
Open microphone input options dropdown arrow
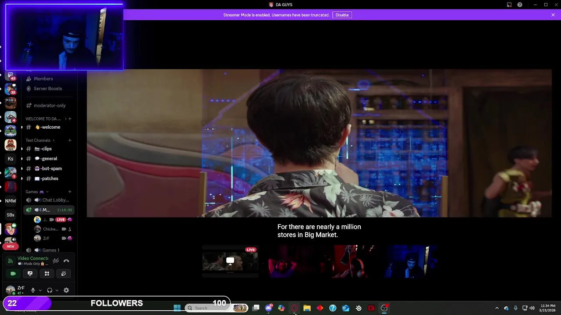coord(40,290)
